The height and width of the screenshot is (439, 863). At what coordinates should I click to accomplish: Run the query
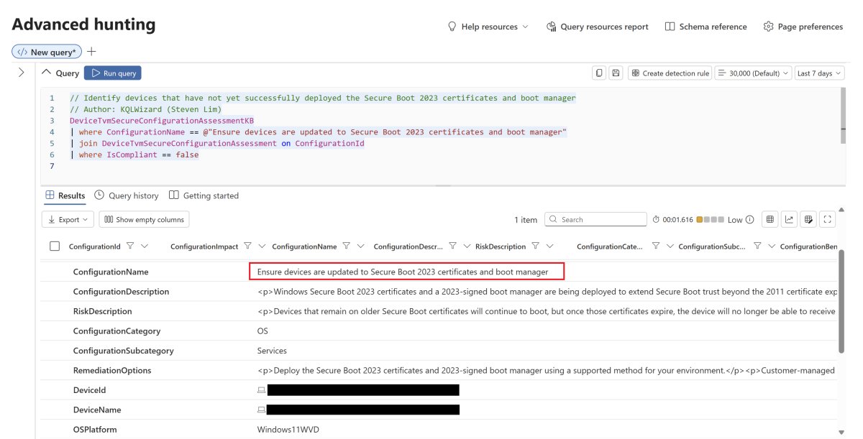point(113,73)
